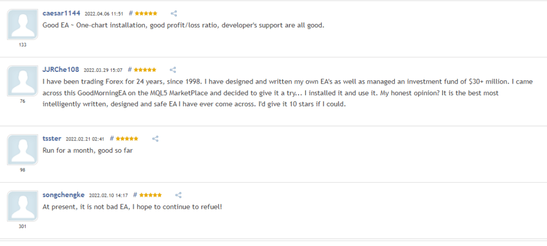
Task: Click share icon on caesar1144's review
Action: [x=174, y=13]
